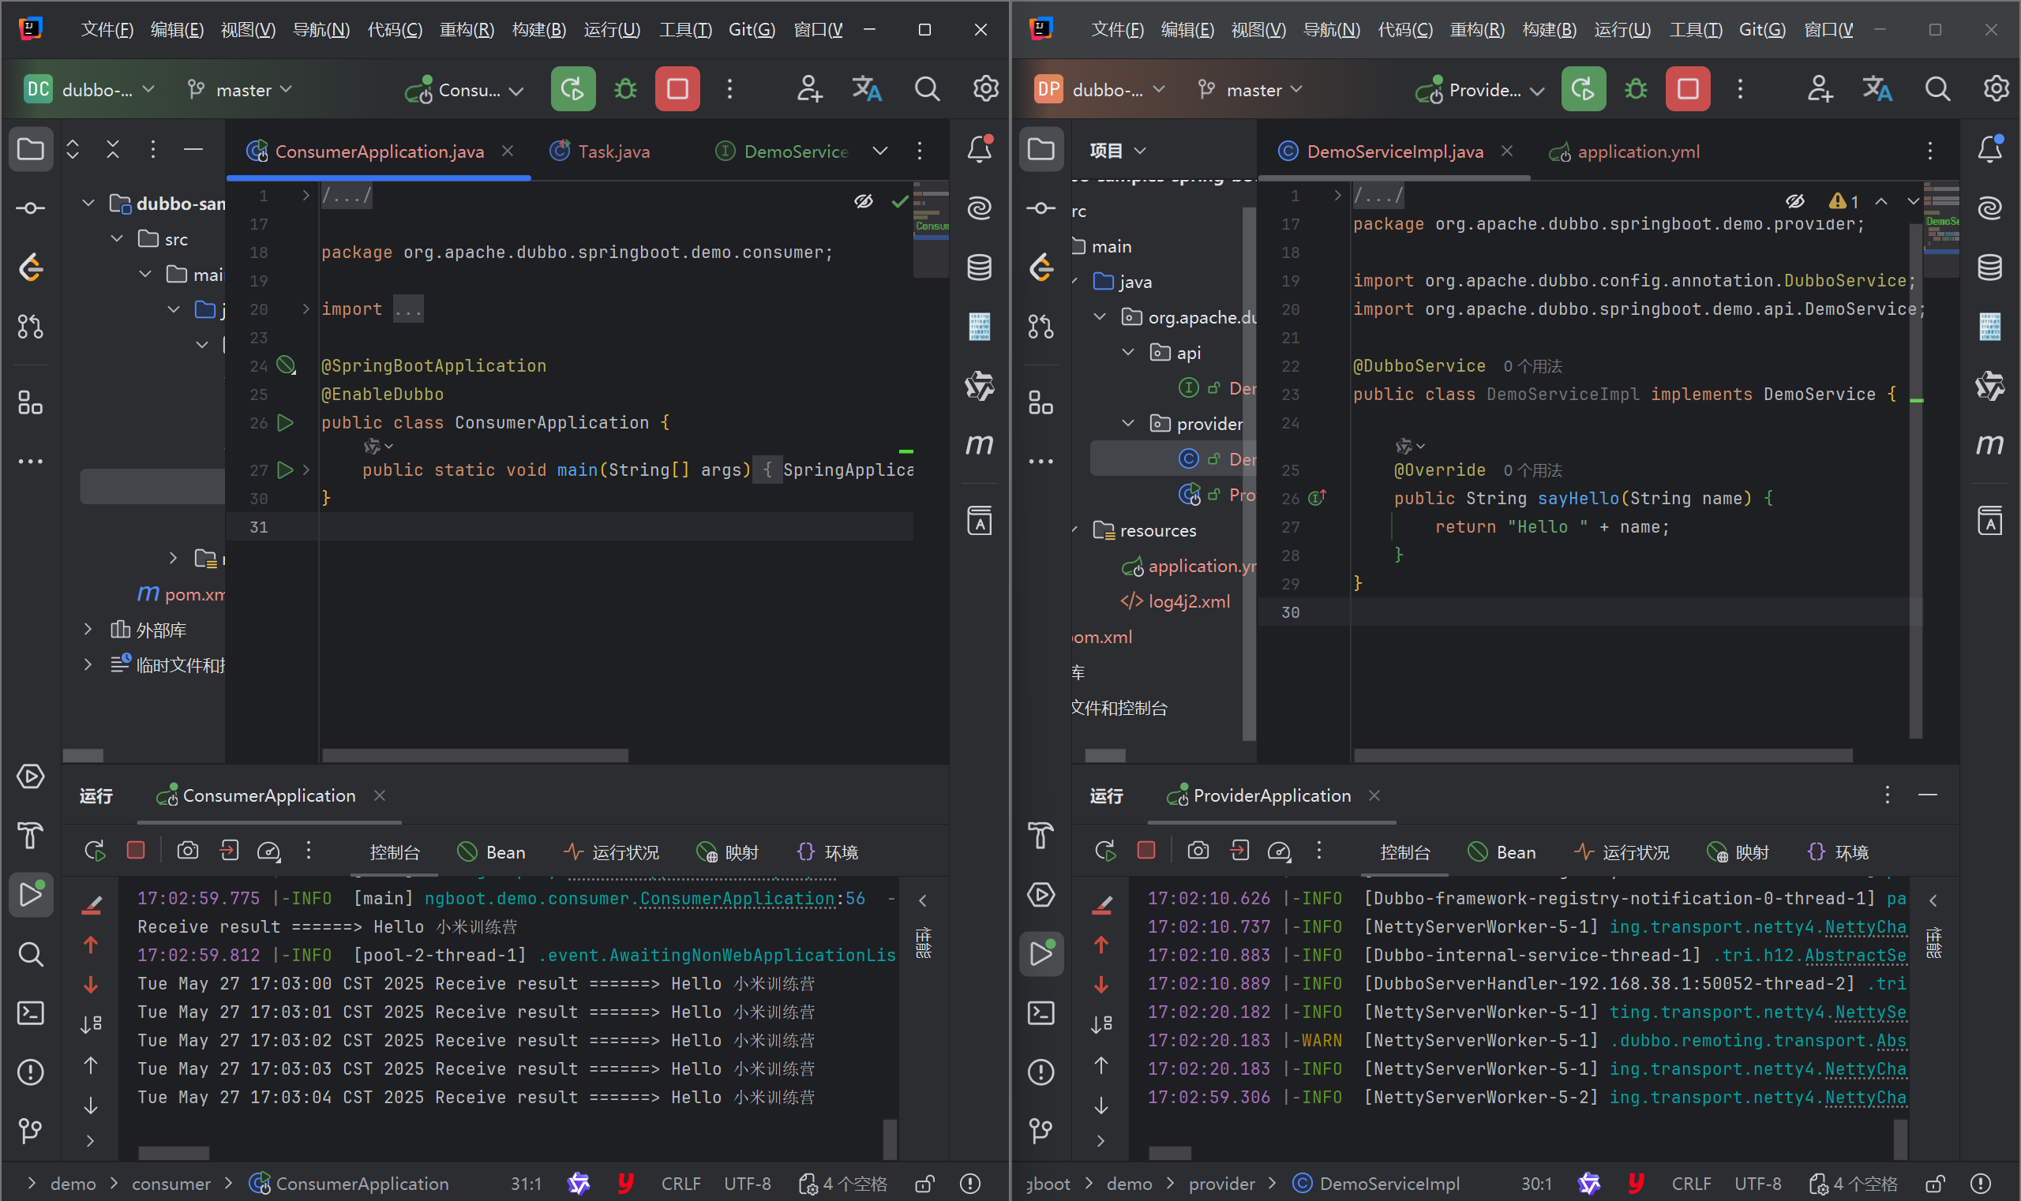Open search everywhere in left window
Viewport: 2021px width, 1201px height.
927,89
